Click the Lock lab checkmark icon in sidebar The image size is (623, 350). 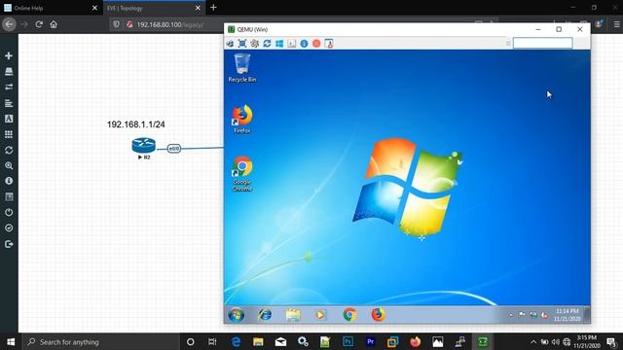(x=9, y=227)
